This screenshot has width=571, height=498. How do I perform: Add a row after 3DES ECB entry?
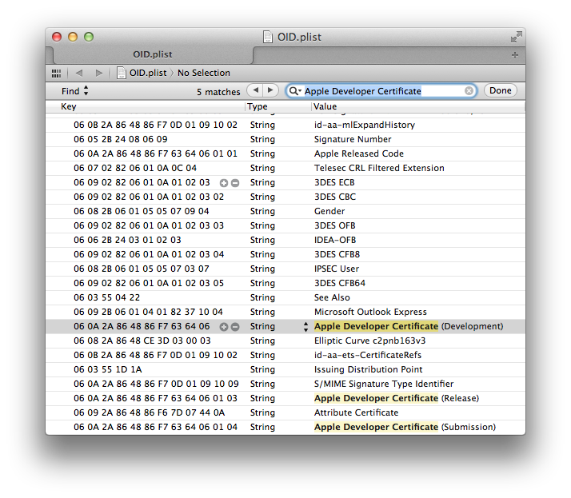(224, 182)
